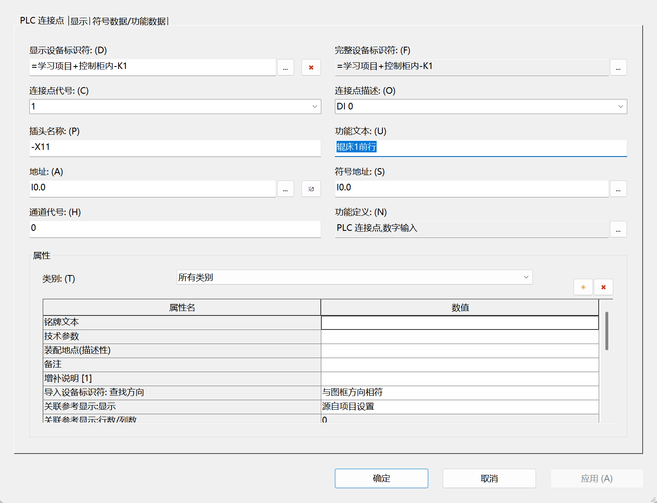Open the browse button for function definition
657x503 pixels.
coord(618,229)
